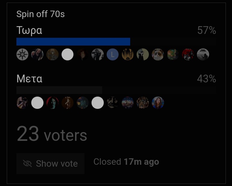Image resolution: width=232 pixels, height=186 pixels.
Task: Click the Show vote button
Action: (51, 164)
